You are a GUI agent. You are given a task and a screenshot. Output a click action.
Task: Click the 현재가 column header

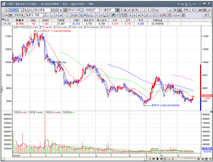tap(19, 20)
